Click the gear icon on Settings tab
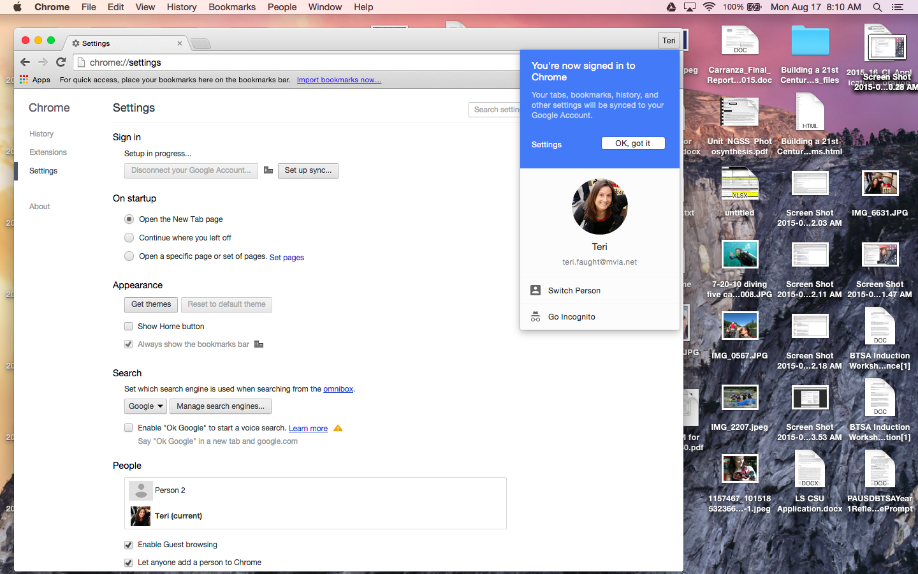Screen dimensions: 918x574 click(76, 43)
